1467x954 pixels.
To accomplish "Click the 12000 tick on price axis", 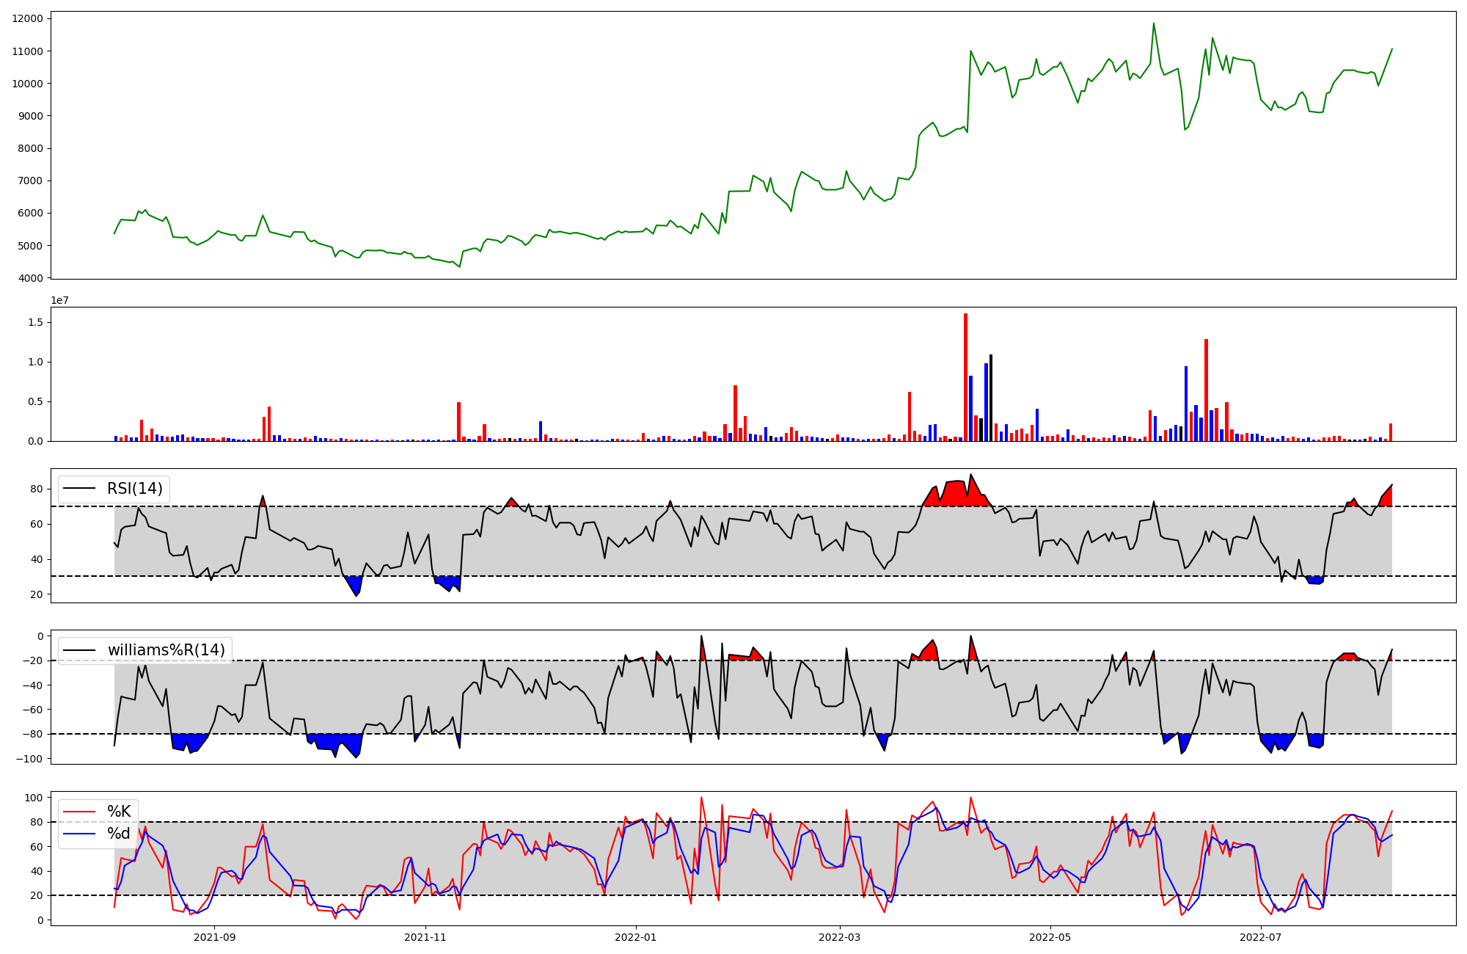I will (x=27, y=18).
